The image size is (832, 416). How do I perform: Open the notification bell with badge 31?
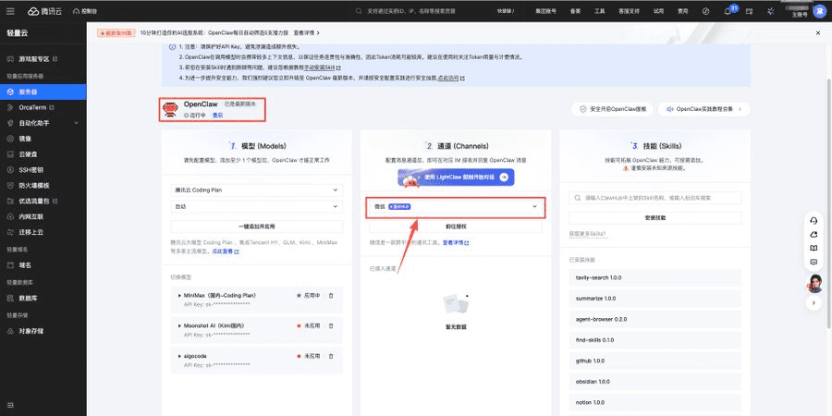(x=728, y=10)
